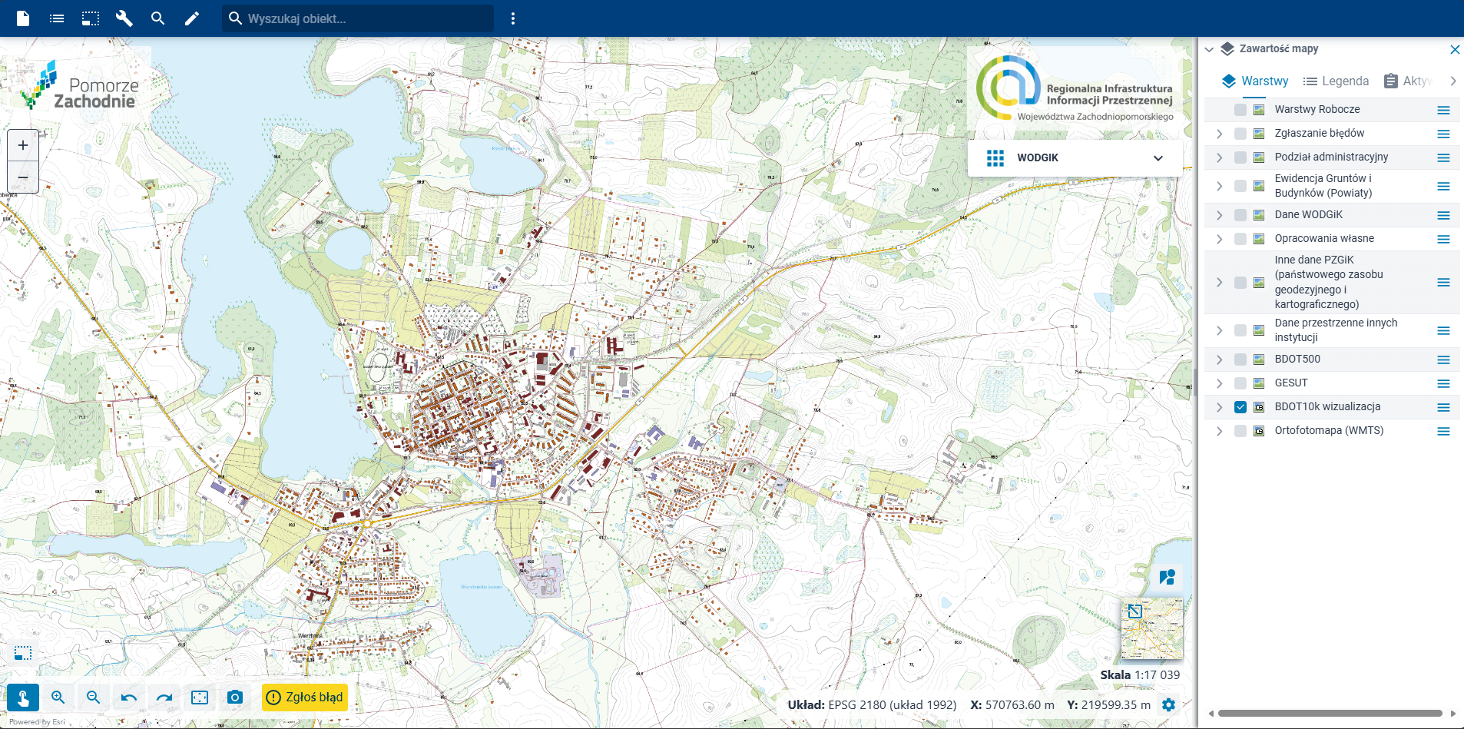Screen dimensions: 1464x729
Task: Open coordinate settings gear icon
Action: [x=1168, y=704]
